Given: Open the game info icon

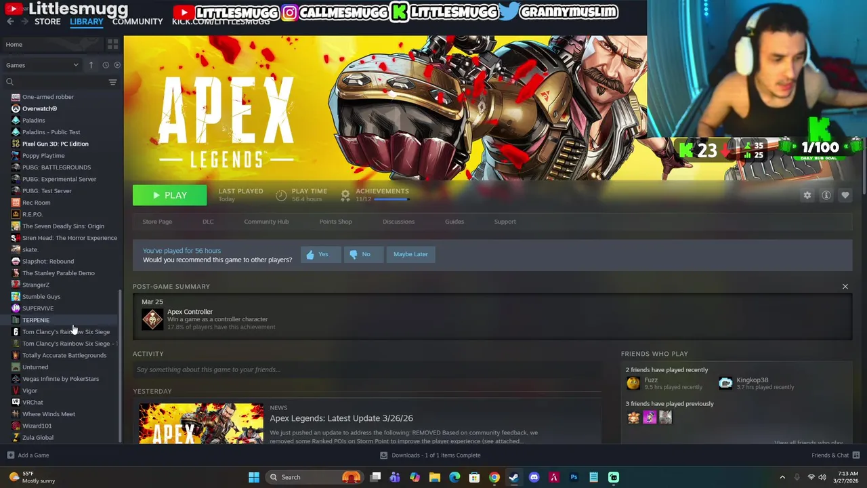Looking at the screenshot, I should coord(826,195).
